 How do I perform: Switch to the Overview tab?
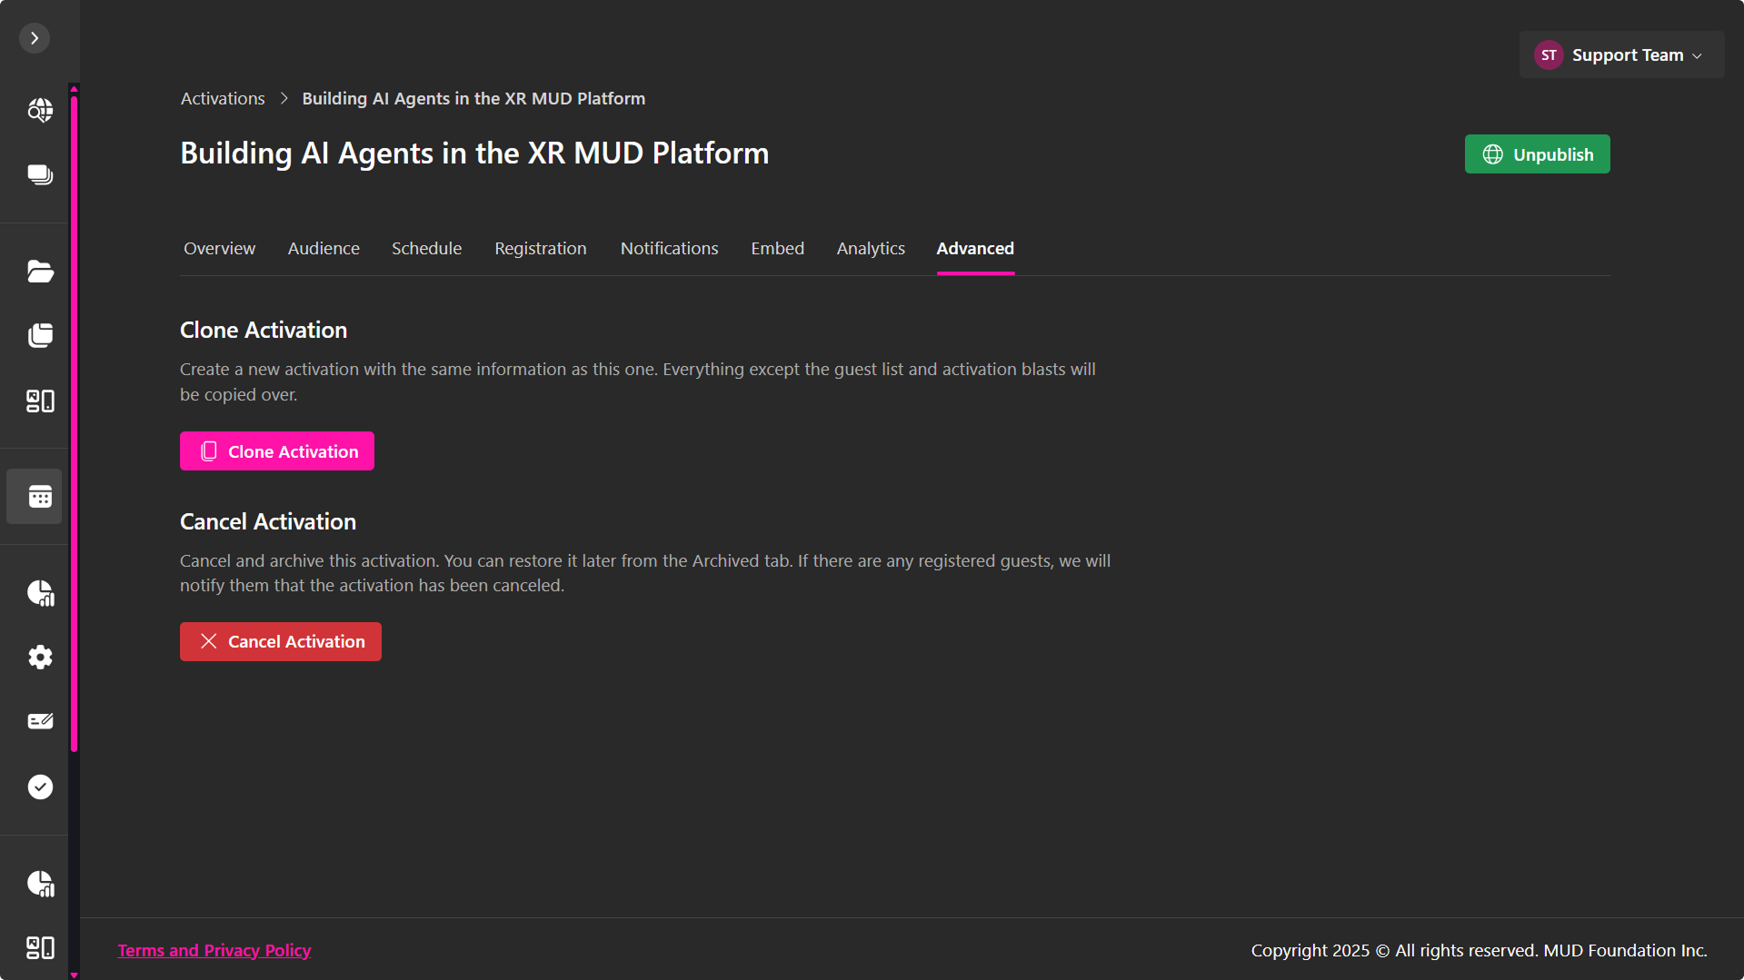219,248
